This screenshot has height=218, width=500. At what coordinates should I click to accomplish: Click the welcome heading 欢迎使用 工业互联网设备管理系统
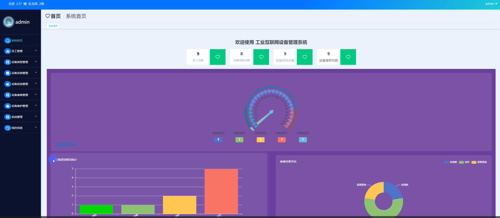271,42
